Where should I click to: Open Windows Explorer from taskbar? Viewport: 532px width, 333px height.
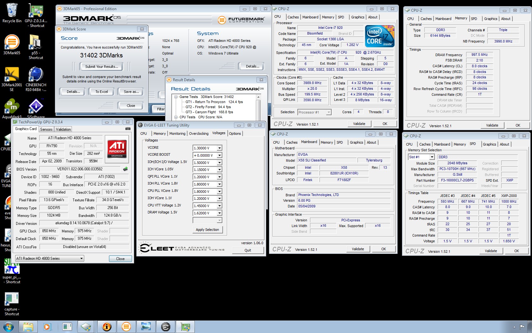28,327
